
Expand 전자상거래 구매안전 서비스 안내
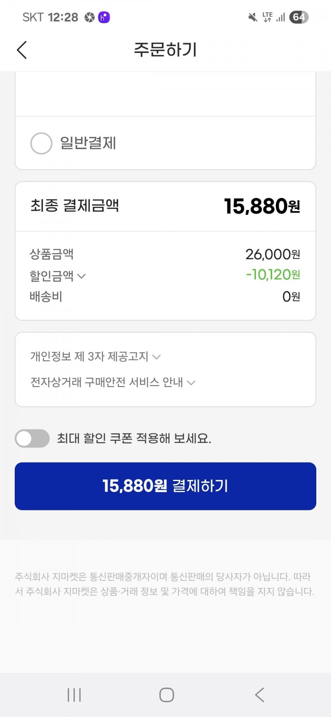[x=113, y=382]
